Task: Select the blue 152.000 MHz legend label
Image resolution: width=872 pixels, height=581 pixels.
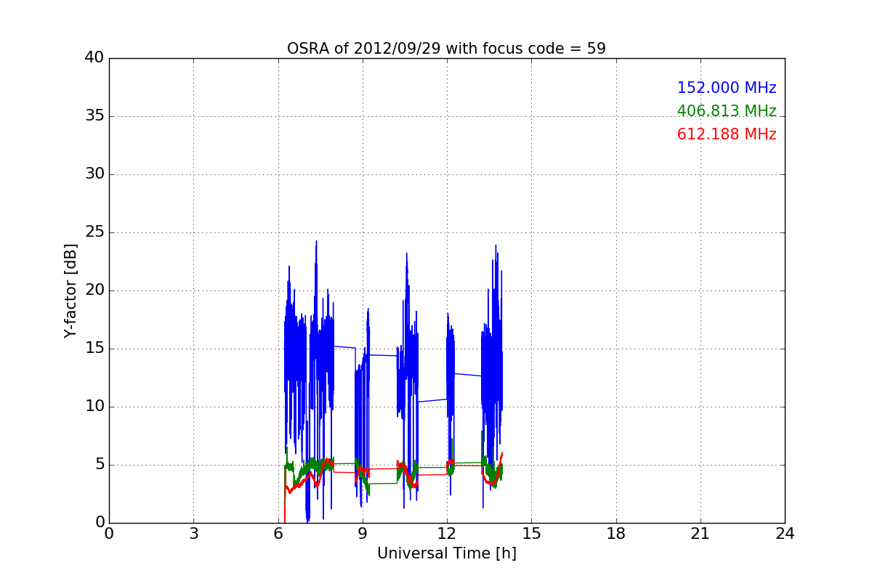Action: 727,88
